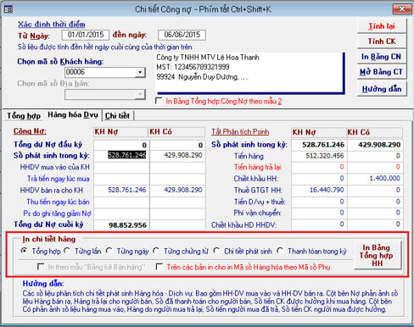Click right panel Số phát sinh Nợ 528.761.246
The height and width of the screenshot is (327, 414).
tap(319, 145)
